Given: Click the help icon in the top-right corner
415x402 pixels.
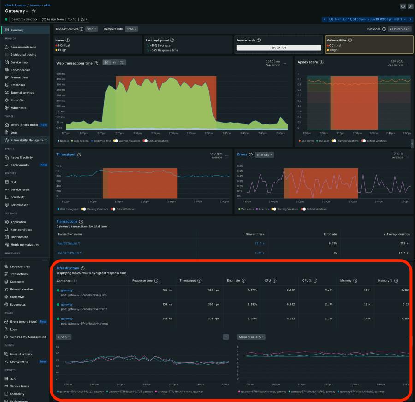Looking at the screenshot, I should (403, 6).
